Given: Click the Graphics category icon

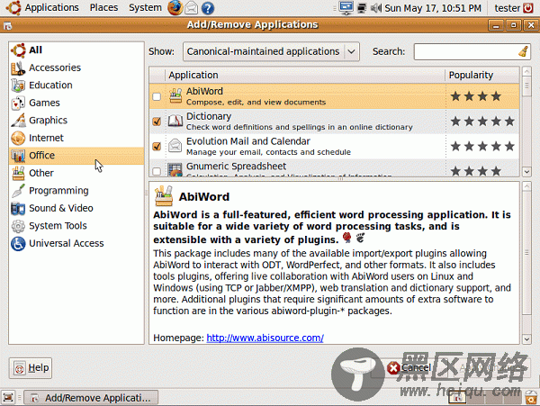Looking at the screenshot, I should click(x=18, y=121).
